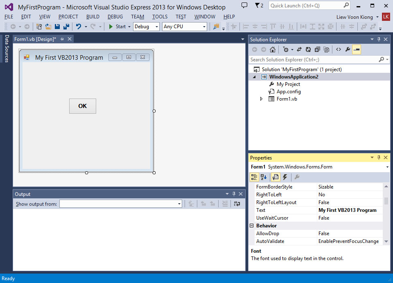Click the Collapse All icon in Solution Explorer
Image resolution: width=393 pixels, height=283 pixels.
(317, 49)
